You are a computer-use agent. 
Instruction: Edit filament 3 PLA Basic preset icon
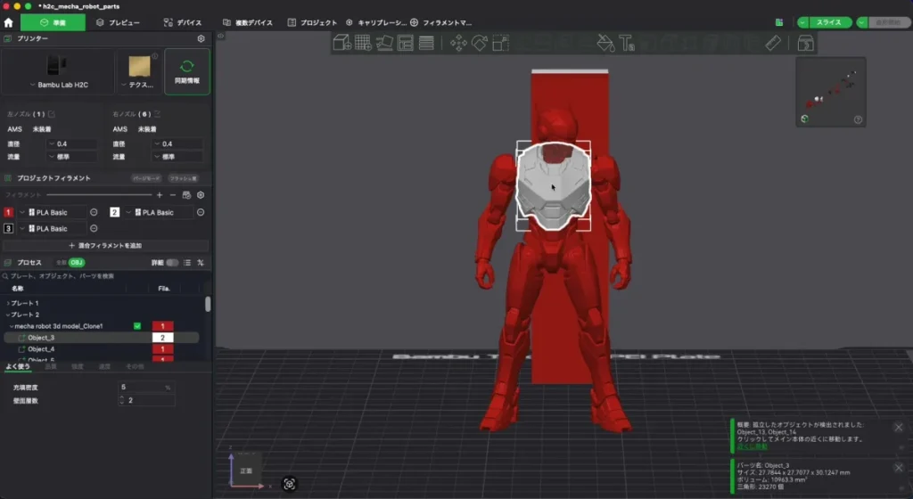(94, 229)
